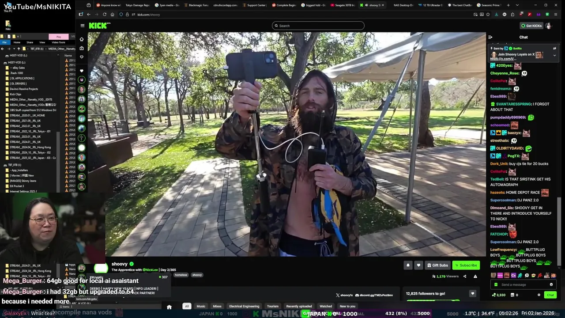Select the Kick Clips folder in tree

click(15, 94)
